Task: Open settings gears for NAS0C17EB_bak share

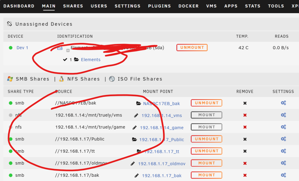Action: (283, 103)
